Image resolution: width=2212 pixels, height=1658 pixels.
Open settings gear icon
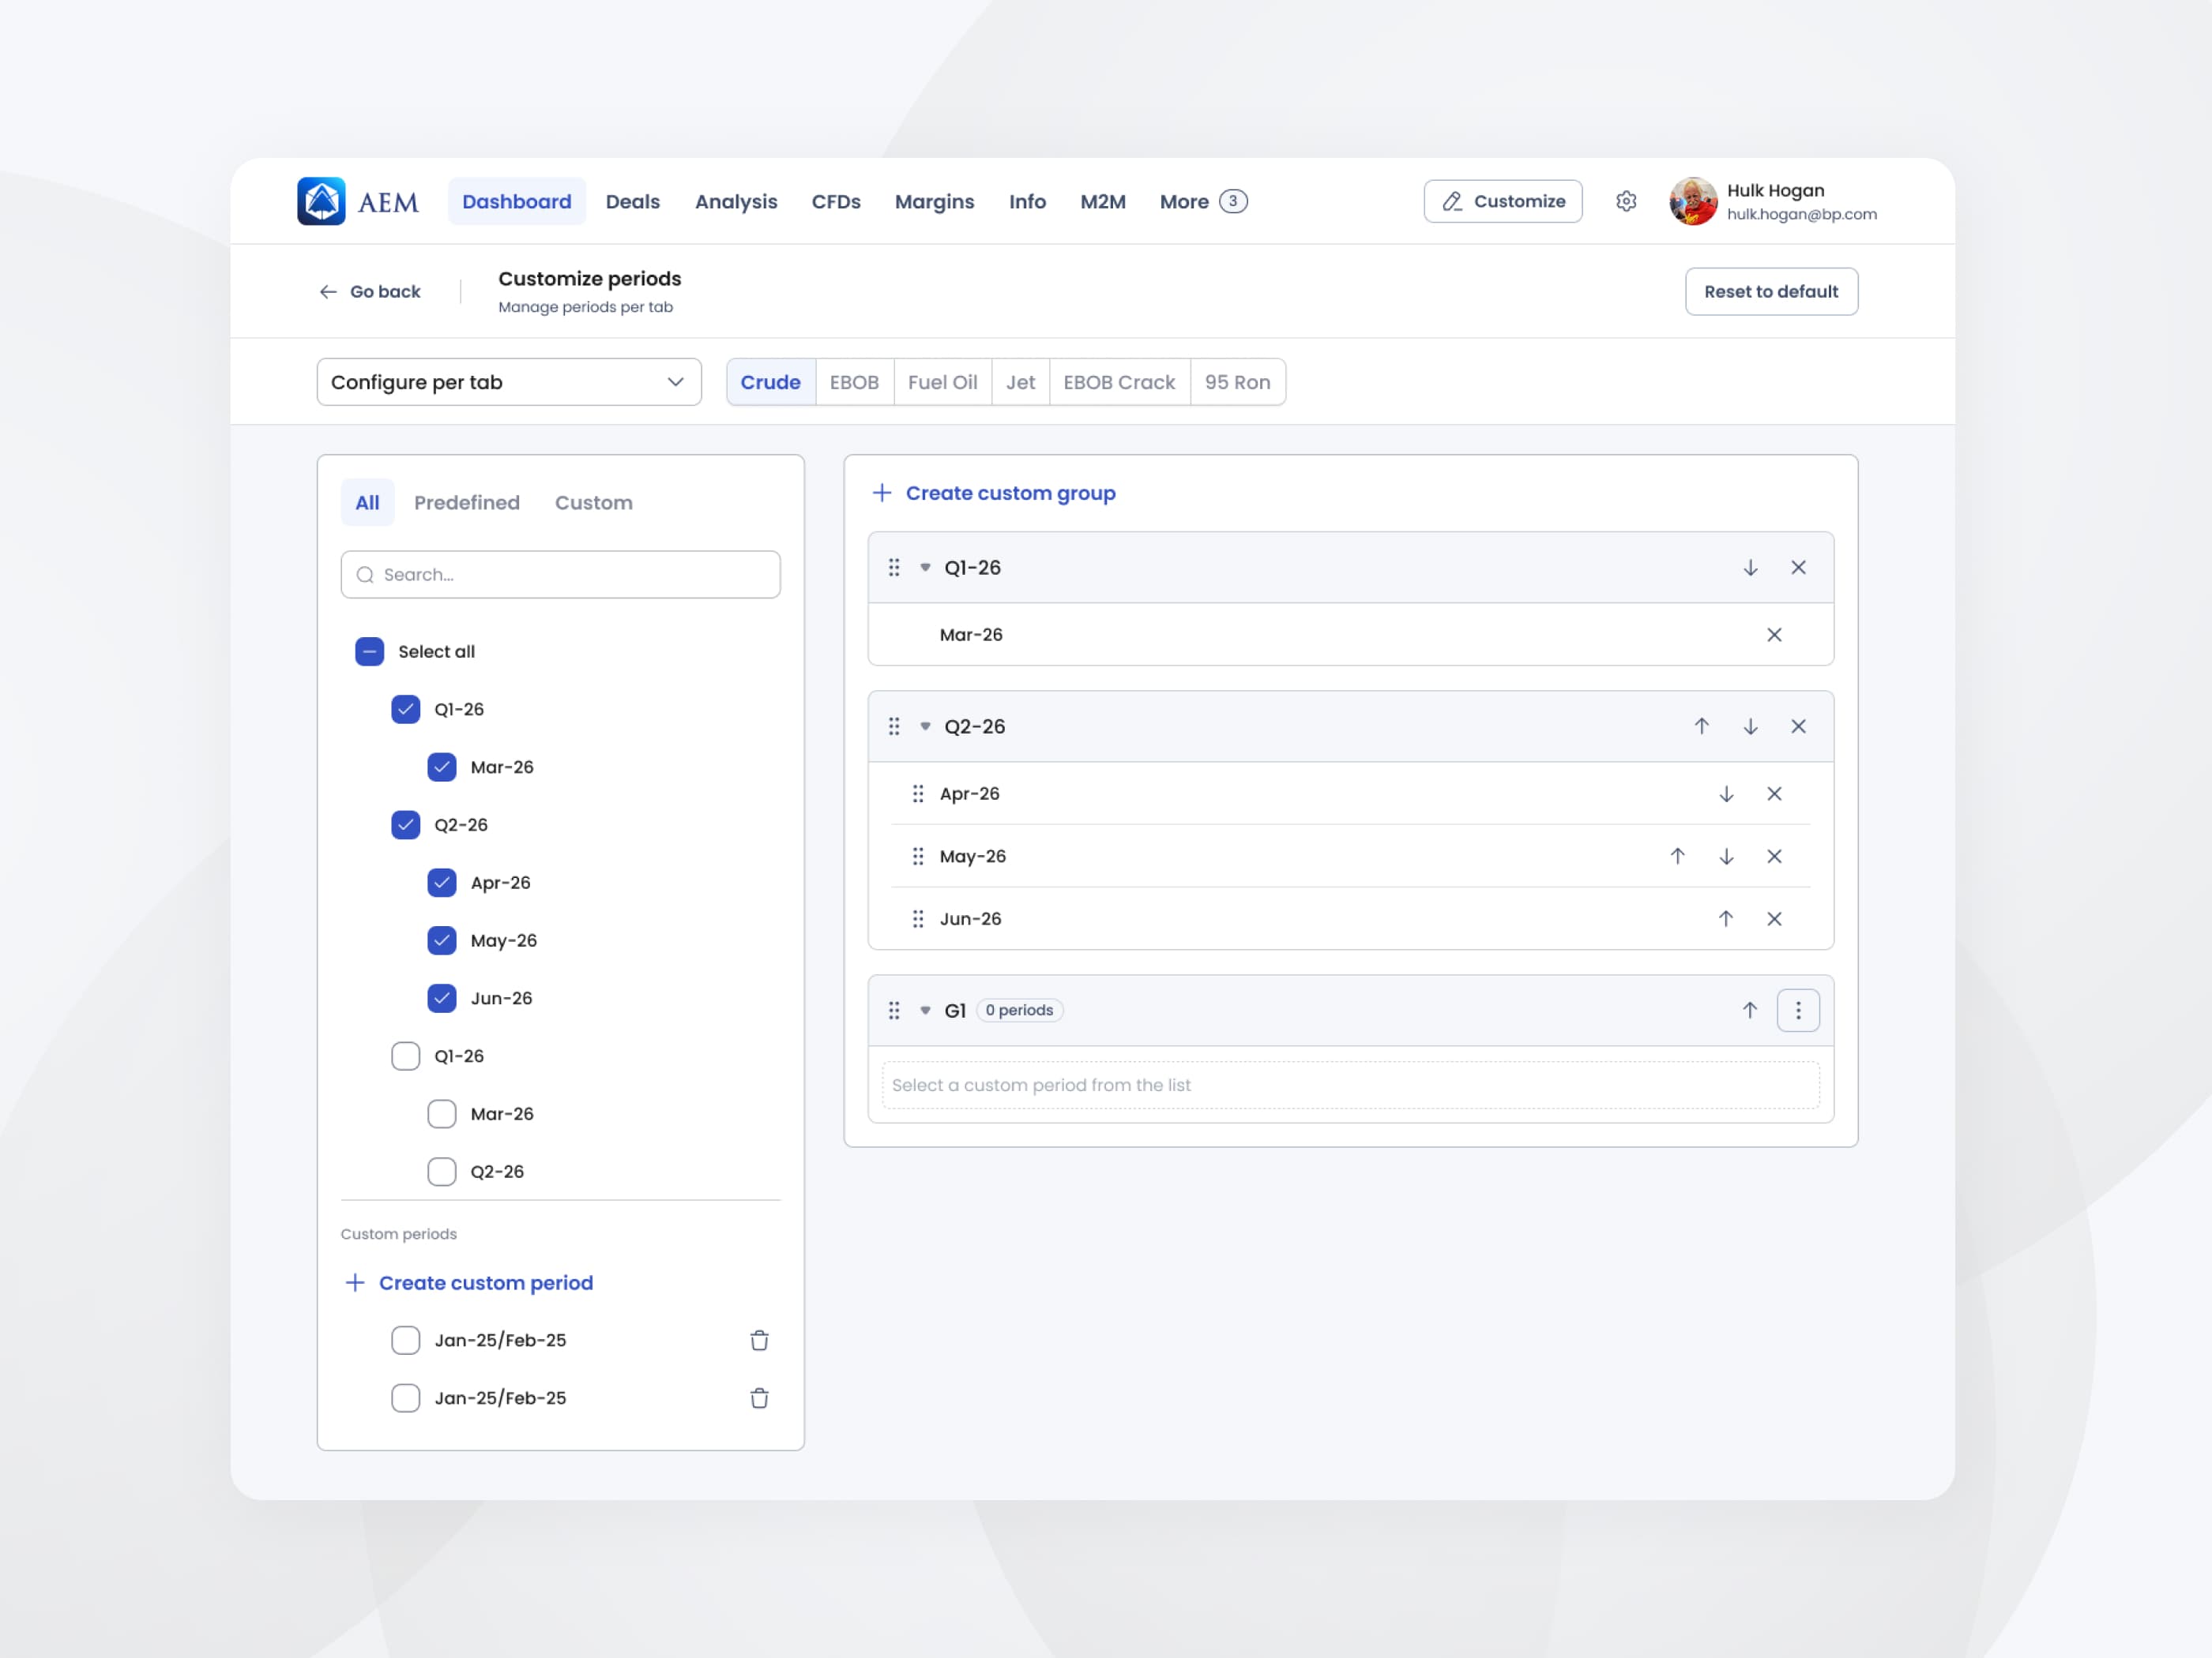tap(1626, 201)
